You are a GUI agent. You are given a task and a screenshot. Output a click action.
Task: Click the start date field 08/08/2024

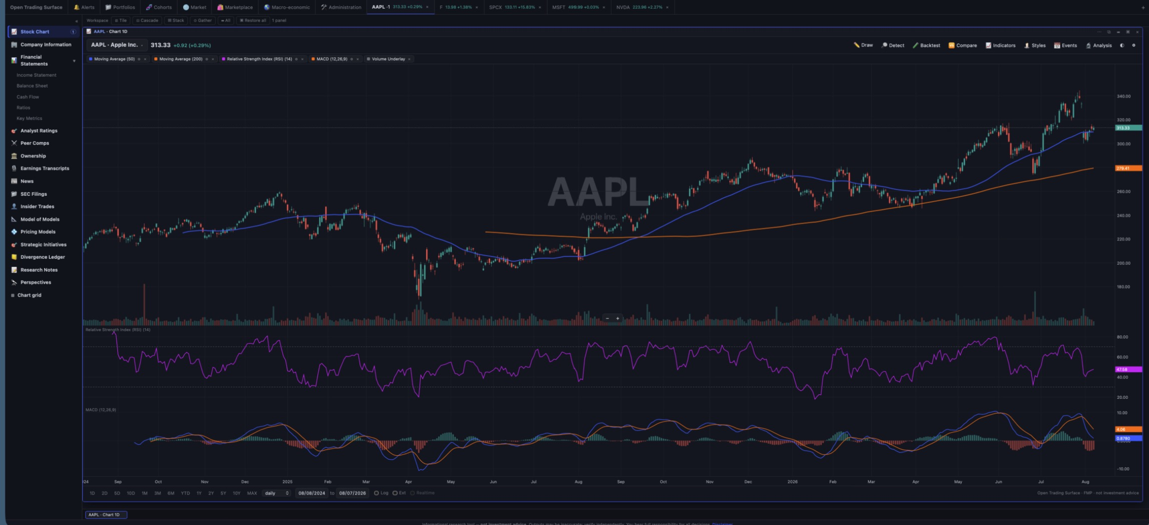click(x=311, y=493)
